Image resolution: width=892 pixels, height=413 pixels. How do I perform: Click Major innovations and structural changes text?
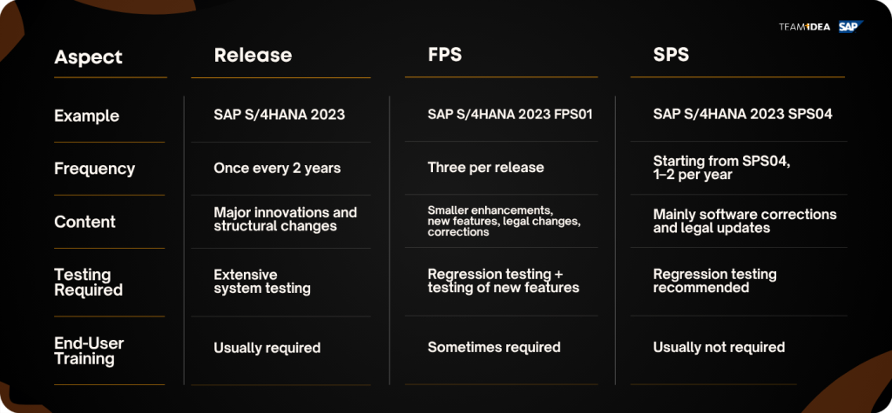(x=286, y=219)
